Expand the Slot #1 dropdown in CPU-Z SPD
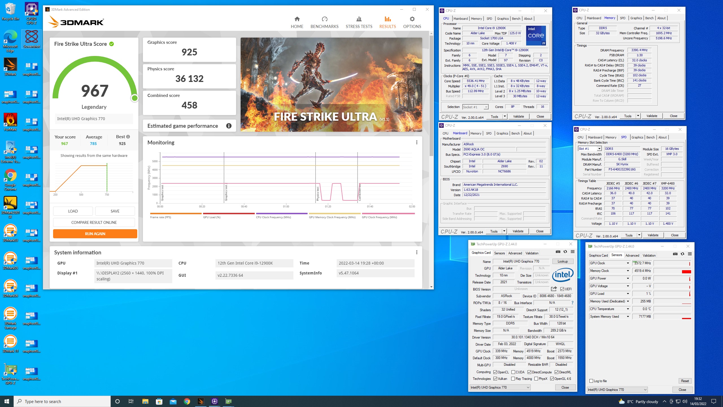Viewport: 723px width, 407px height. [599, 149]
